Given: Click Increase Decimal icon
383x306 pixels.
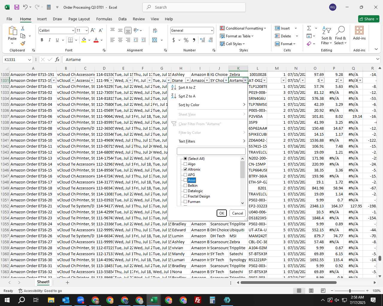Looking at the screenshot, I should click(x=203, y=40).
